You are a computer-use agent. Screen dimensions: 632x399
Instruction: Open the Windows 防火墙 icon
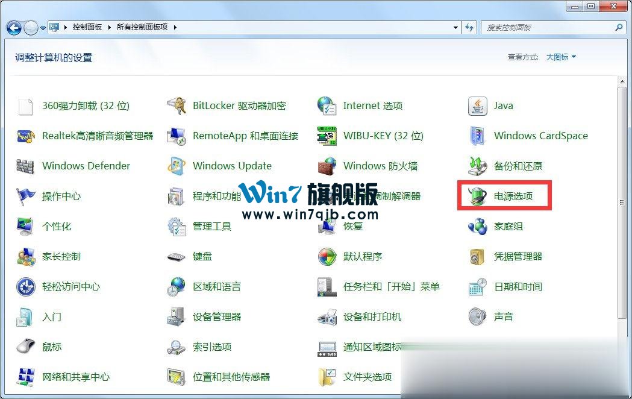[x=327, y=166]
